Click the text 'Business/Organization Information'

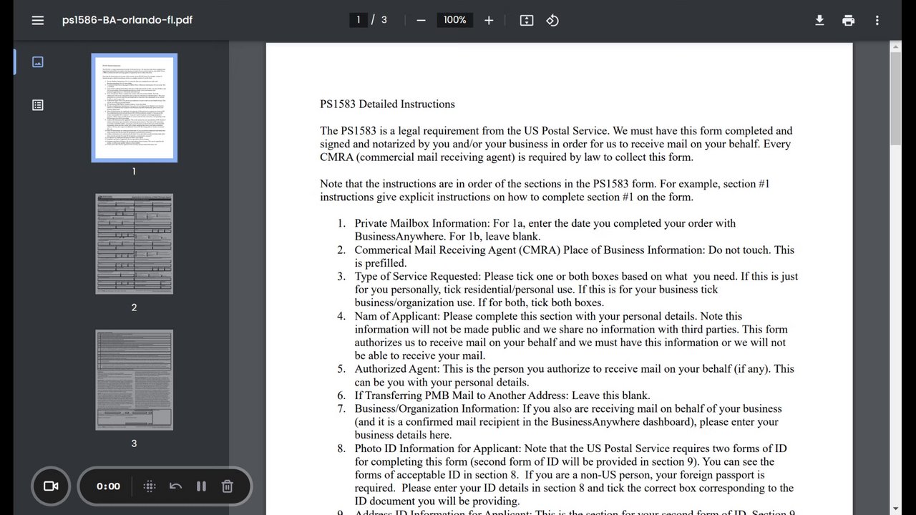(x=437, y=409)
